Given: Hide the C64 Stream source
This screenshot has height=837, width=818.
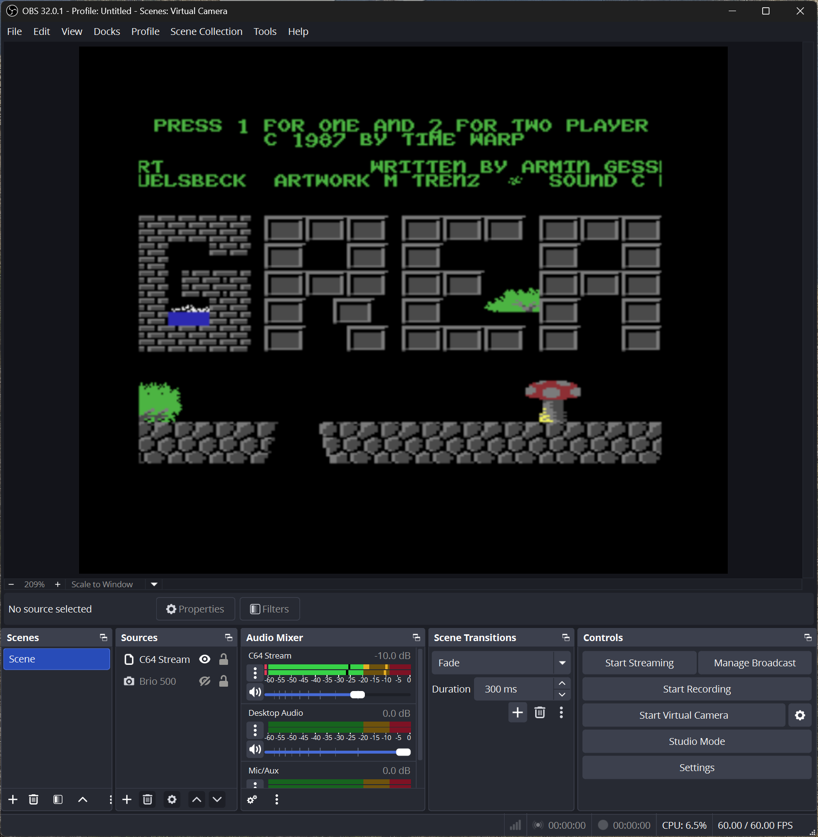Looking at the screenshot, I should (x=204, y=659).
